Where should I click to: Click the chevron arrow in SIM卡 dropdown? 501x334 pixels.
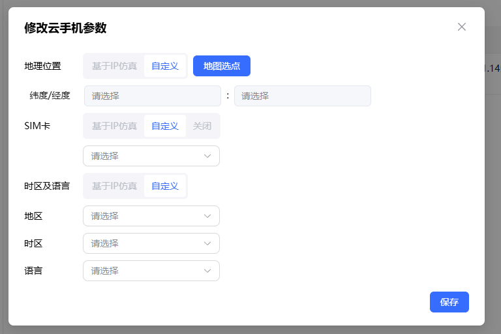pyautogui.click(x=207, y=156)
